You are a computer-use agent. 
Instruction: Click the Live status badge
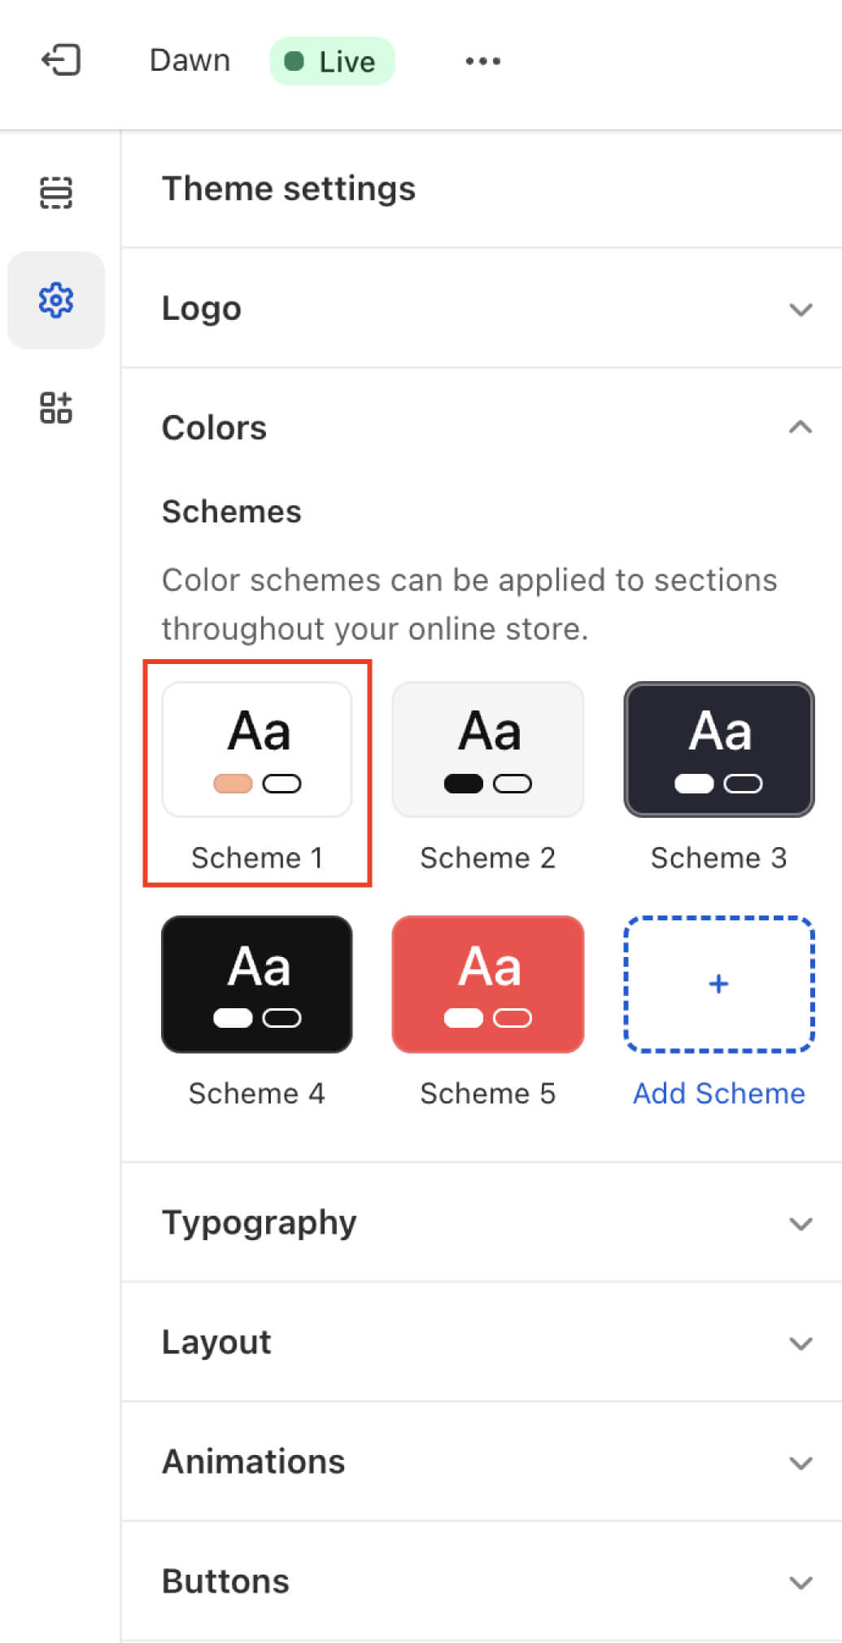(x=332, y=61)
